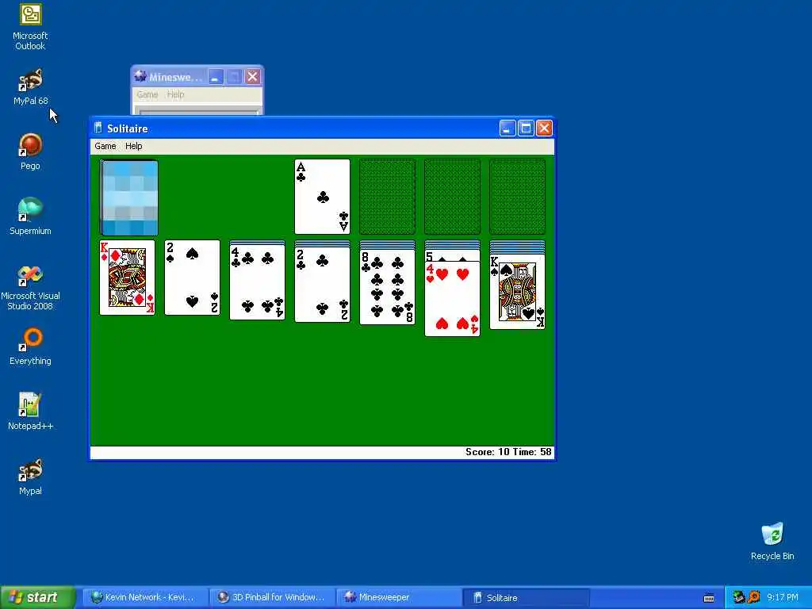Screen dimensions: 812x609
Task: Click the Score: 10 Time: 58 status text
Action: point(508,452)
